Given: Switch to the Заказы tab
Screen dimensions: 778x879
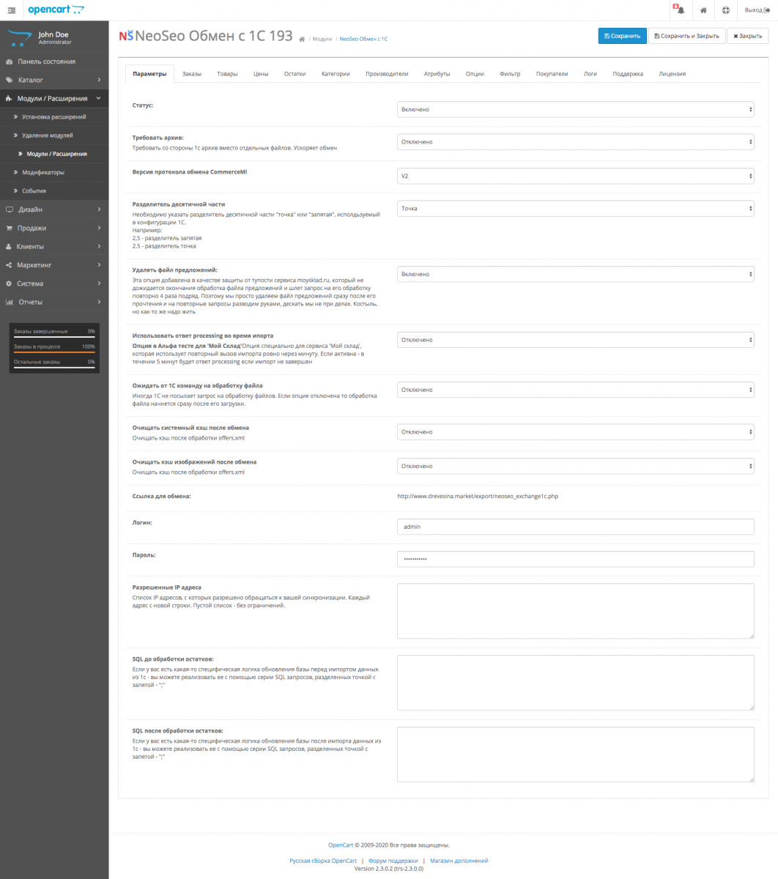Looking at the screenshot, I should click(192, 74).
